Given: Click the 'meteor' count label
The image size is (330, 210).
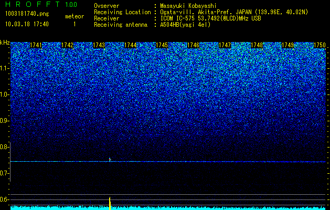Looking at the screenshot, I should point(74,16).
